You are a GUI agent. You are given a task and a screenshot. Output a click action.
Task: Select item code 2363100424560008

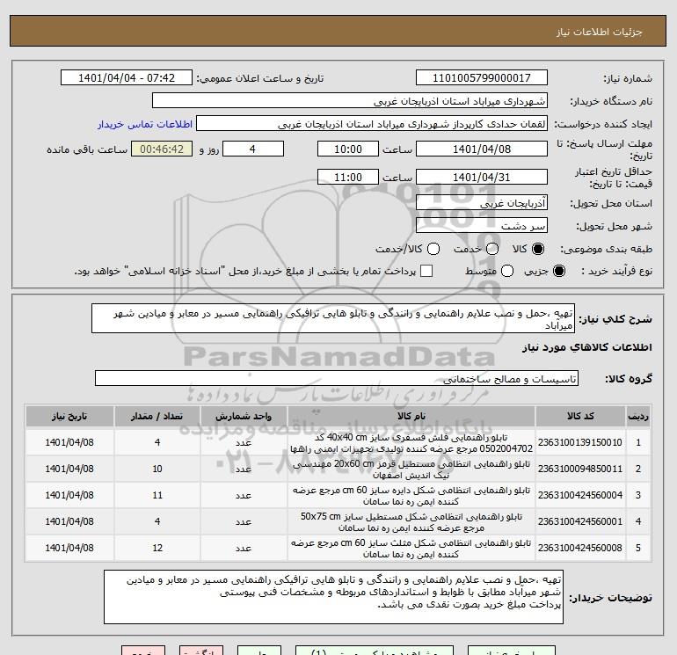coord(580,549)
